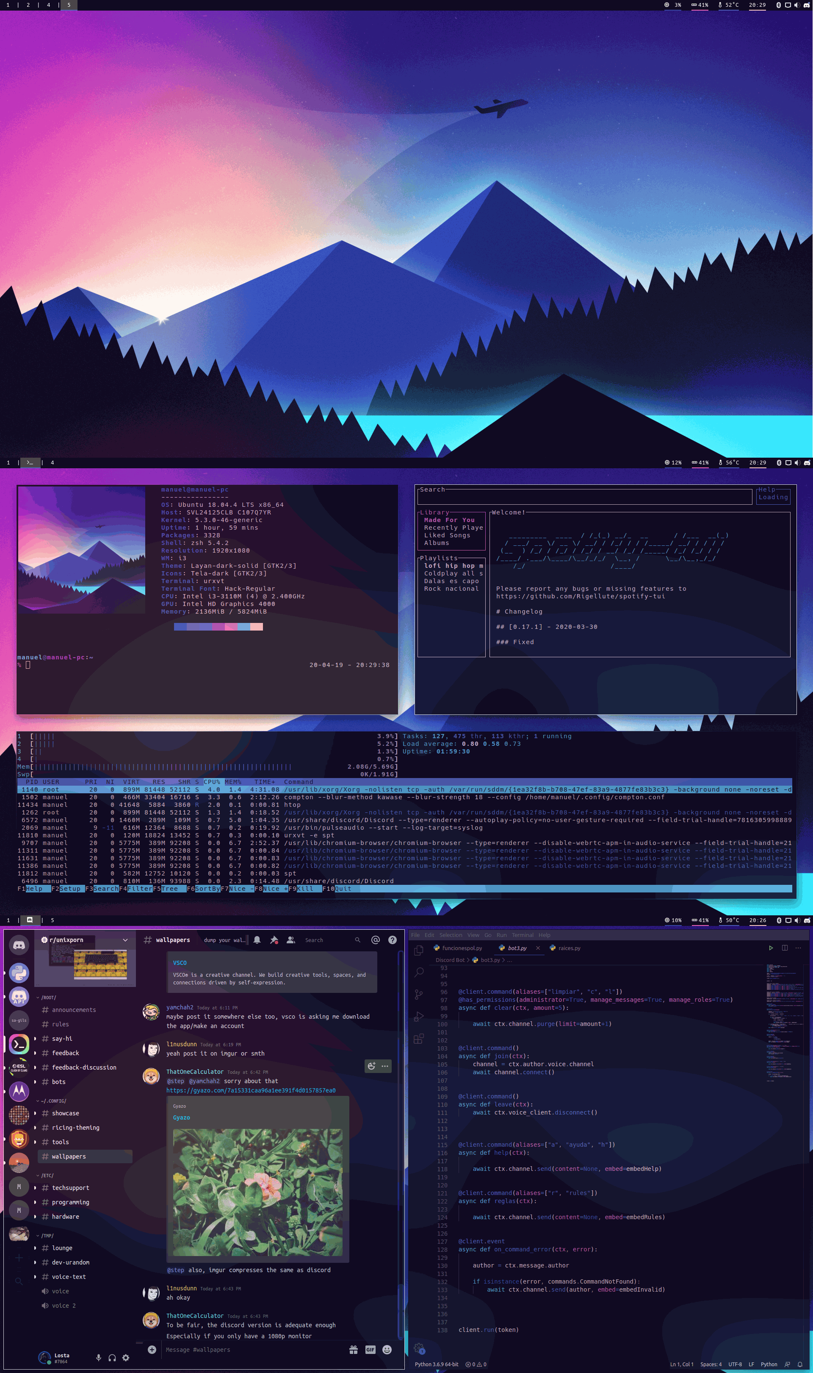Split the VS Code editor
The height and width of the screenshot is (1373, 813).
[x=785, y=948]
